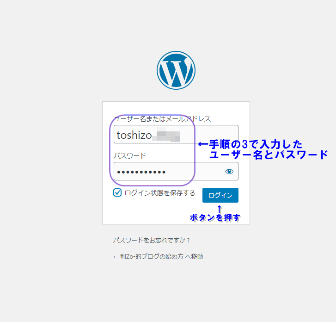Screen dimensions: 336x322
Task: Click the ボタンを押す annotation text
Action: 215,217
